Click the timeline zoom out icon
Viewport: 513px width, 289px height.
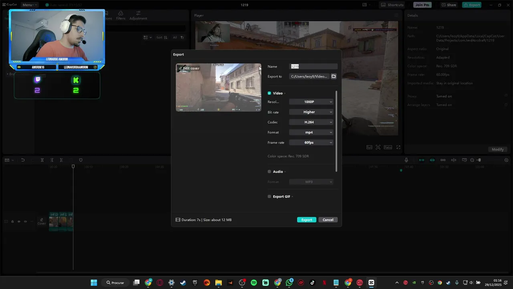point(472,160)
